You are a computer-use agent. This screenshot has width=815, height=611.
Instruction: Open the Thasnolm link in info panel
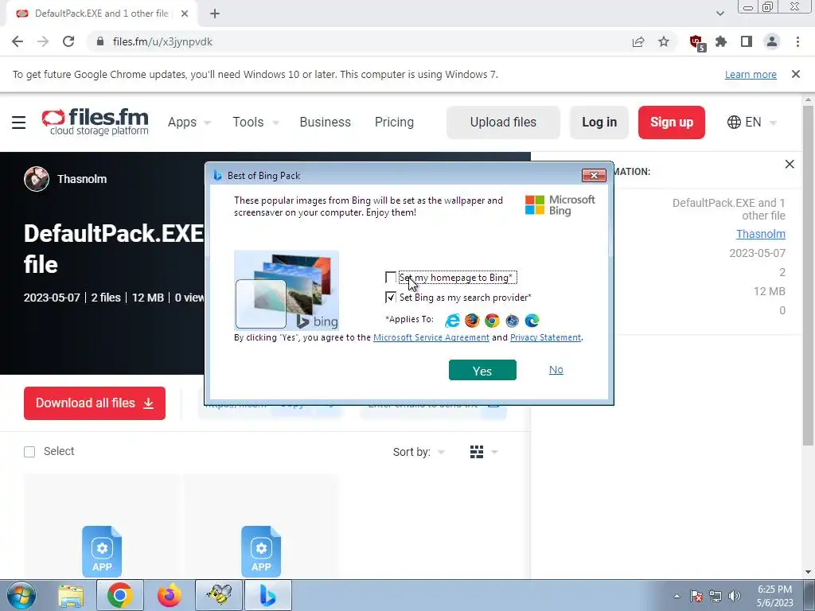pos(760,234)
